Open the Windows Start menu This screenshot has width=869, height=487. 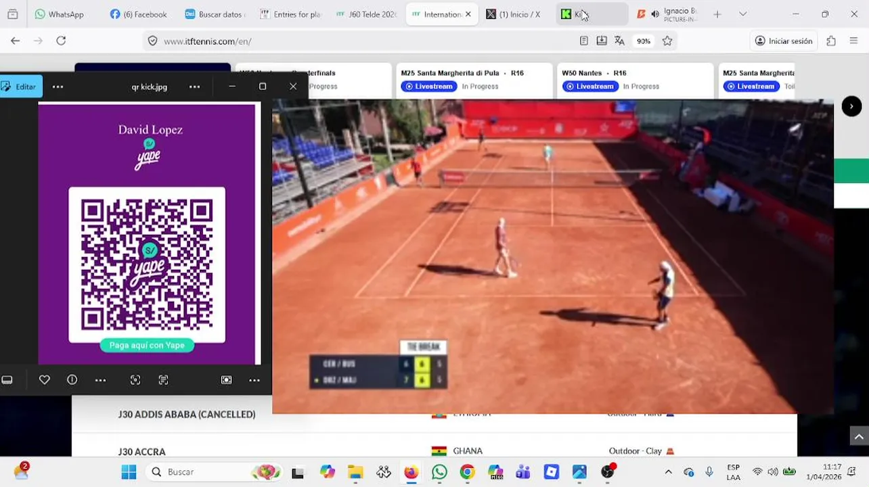pos(128,471)
